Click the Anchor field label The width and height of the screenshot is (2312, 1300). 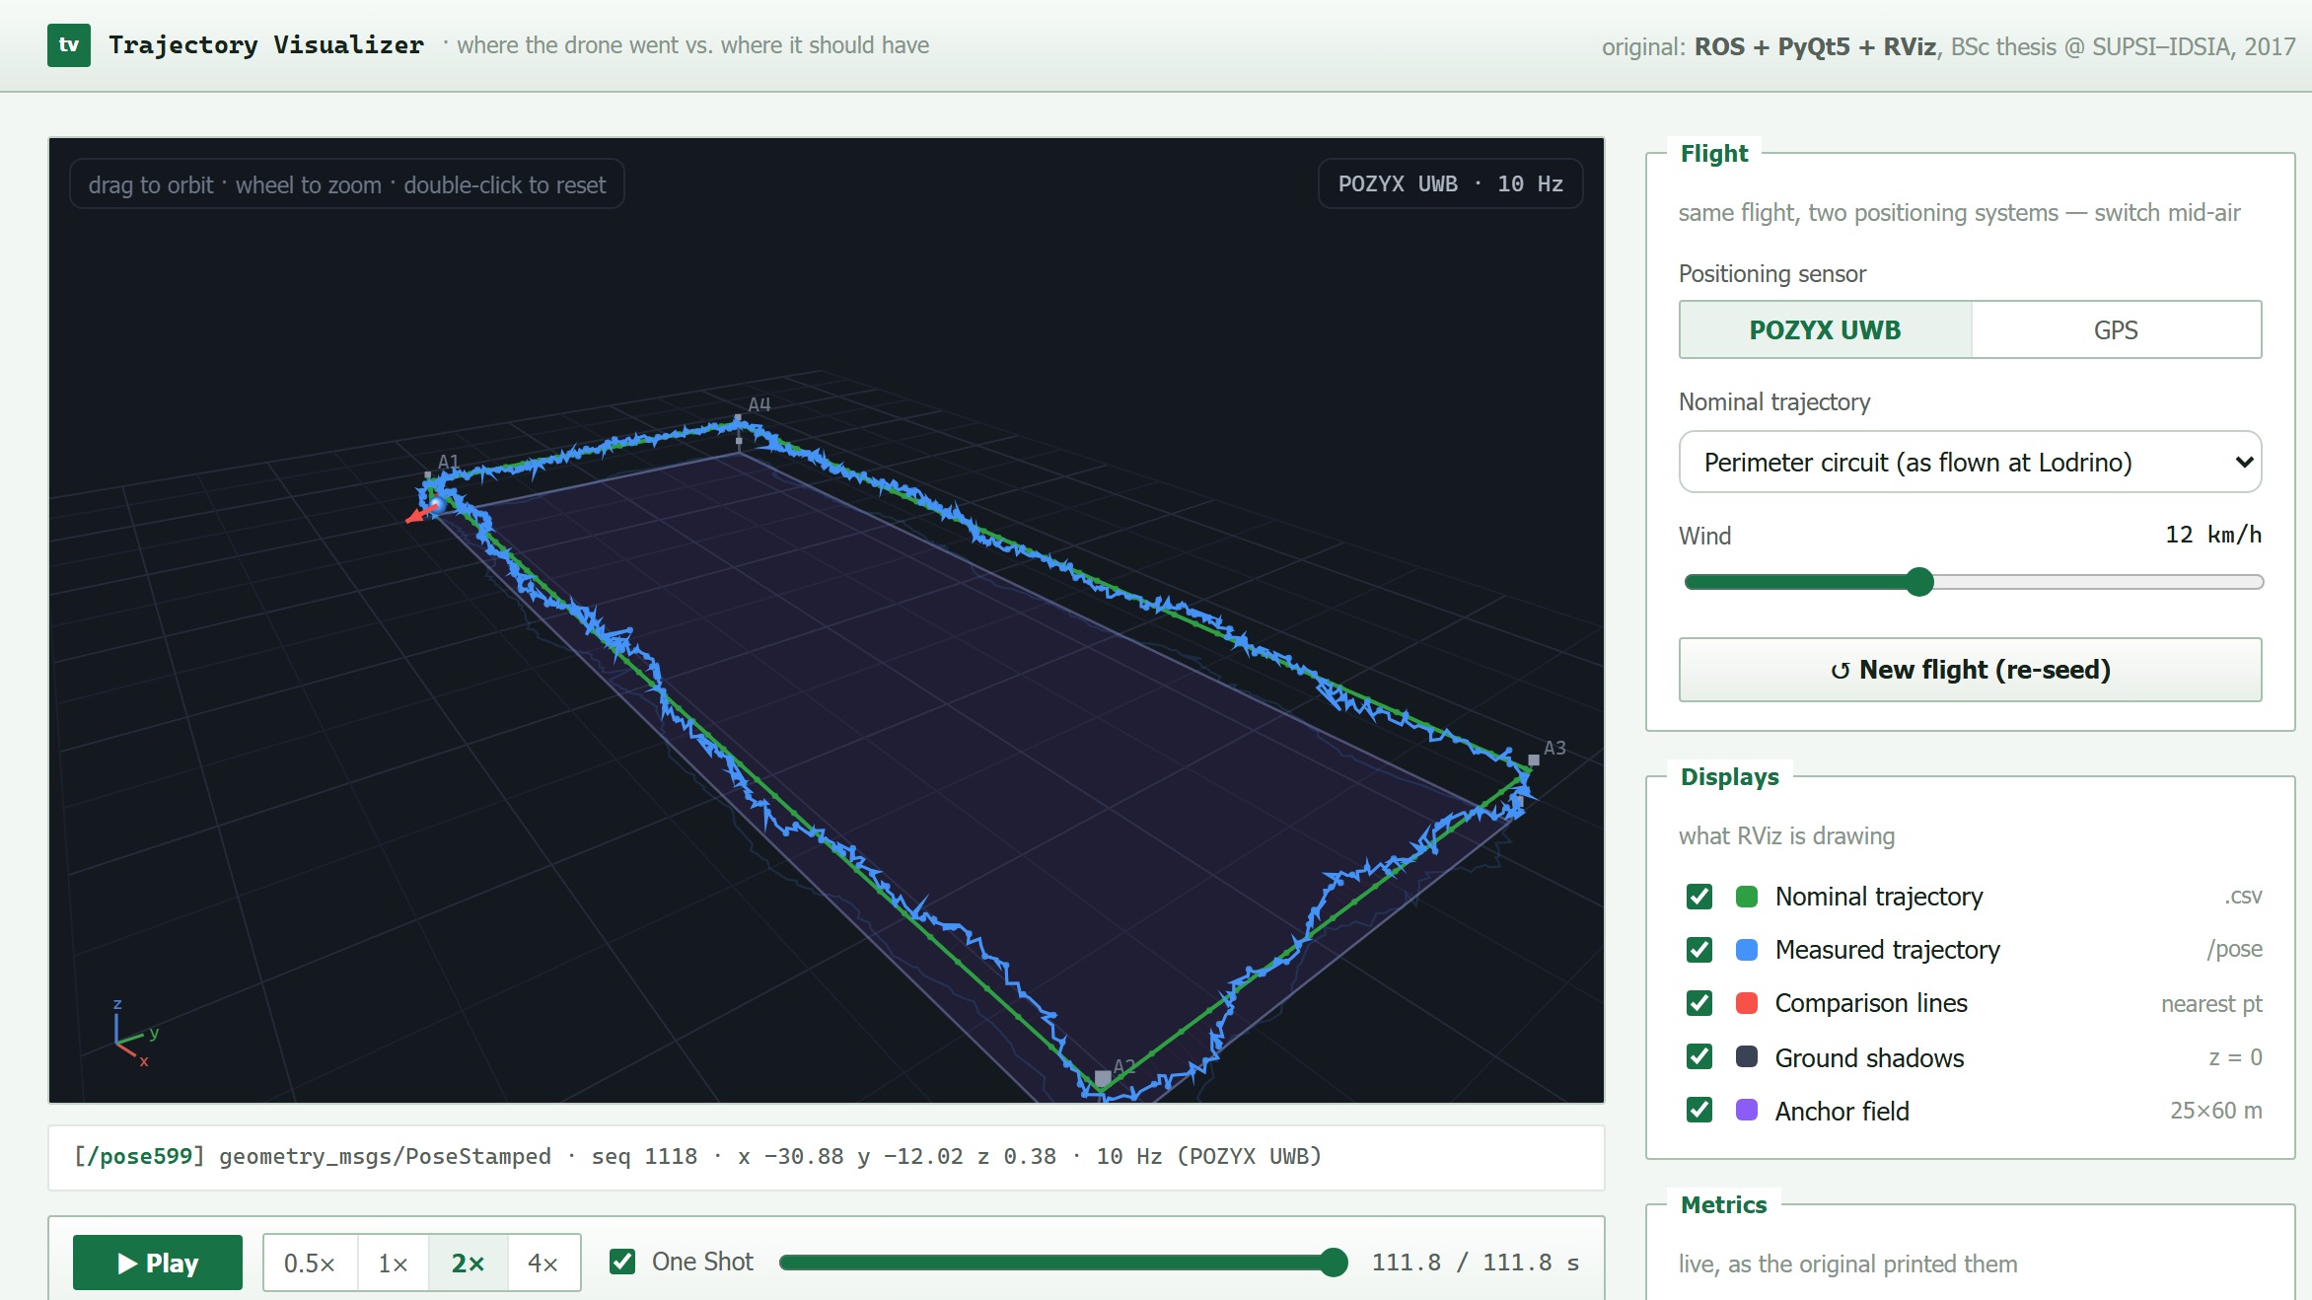pyautogui.click(x=1842, y=1111)
